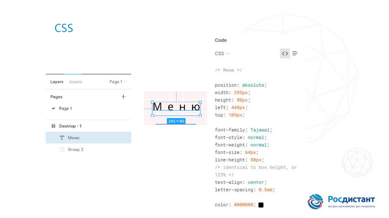Click the frame icon beside Desktop - 1
This screenshot has height=218, width=389.
(x=53, y=126)
